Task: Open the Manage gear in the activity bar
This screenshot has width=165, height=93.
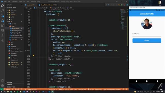Action: [2, 86]
